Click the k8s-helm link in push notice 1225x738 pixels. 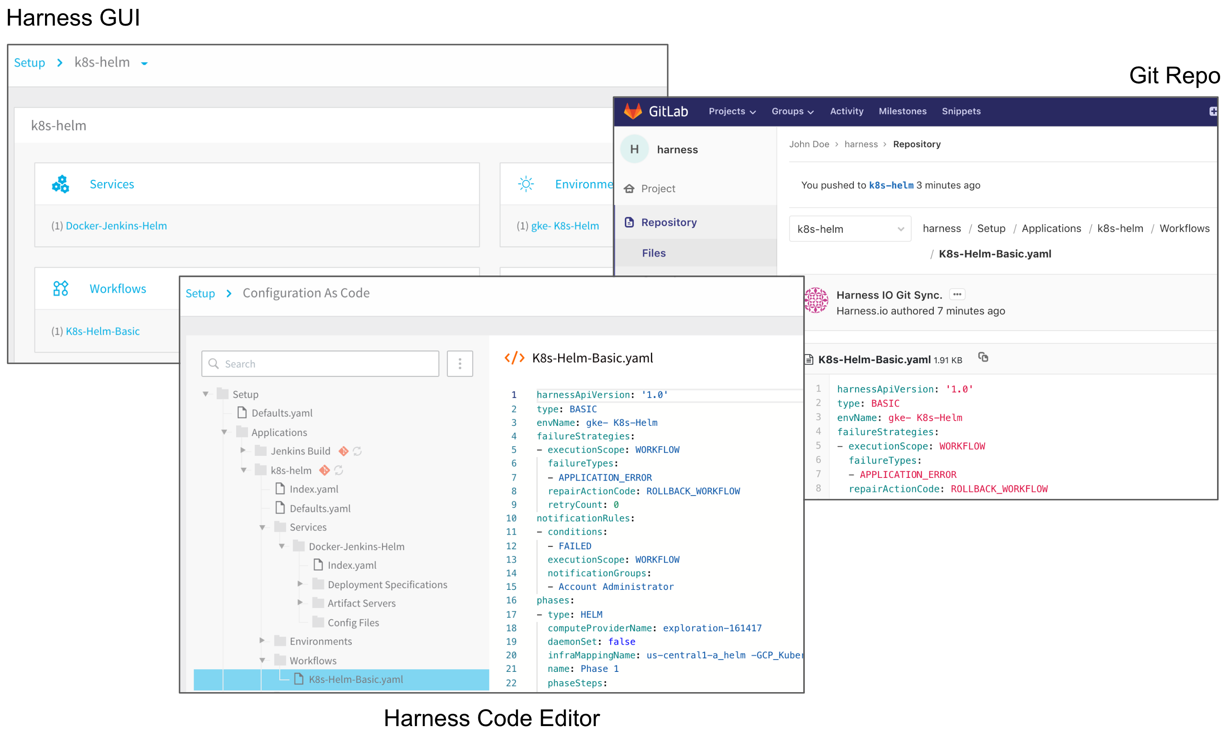(x=891, y=185)
